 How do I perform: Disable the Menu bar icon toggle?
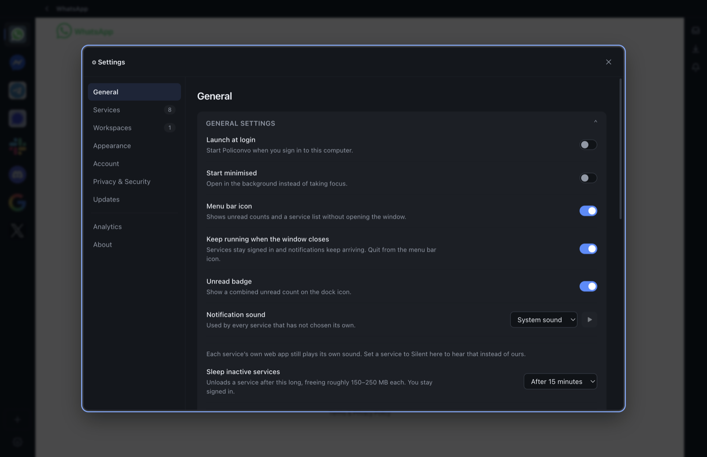(588, 211)
